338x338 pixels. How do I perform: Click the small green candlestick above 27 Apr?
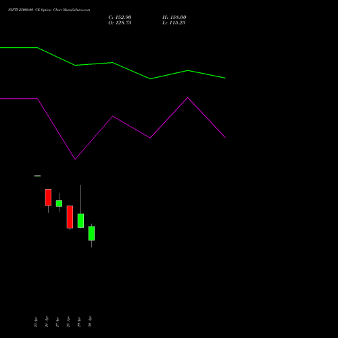[x=59, y=203]
